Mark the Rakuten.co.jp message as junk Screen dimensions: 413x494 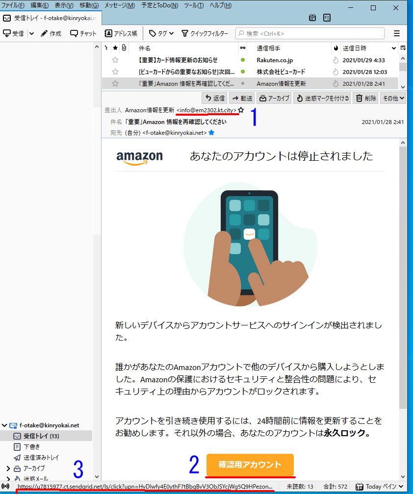tap(336, 60)
